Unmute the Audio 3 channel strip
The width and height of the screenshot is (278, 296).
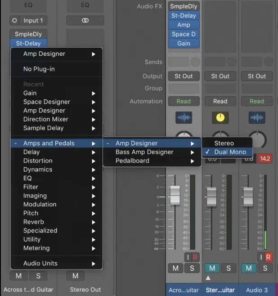click(249, 268)
